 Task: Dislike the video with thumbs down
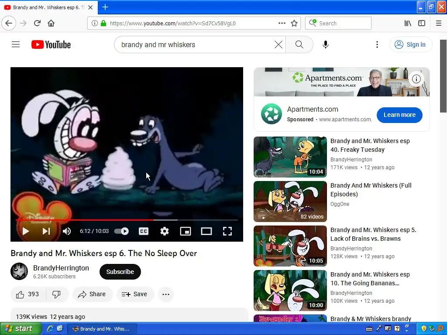56,294
